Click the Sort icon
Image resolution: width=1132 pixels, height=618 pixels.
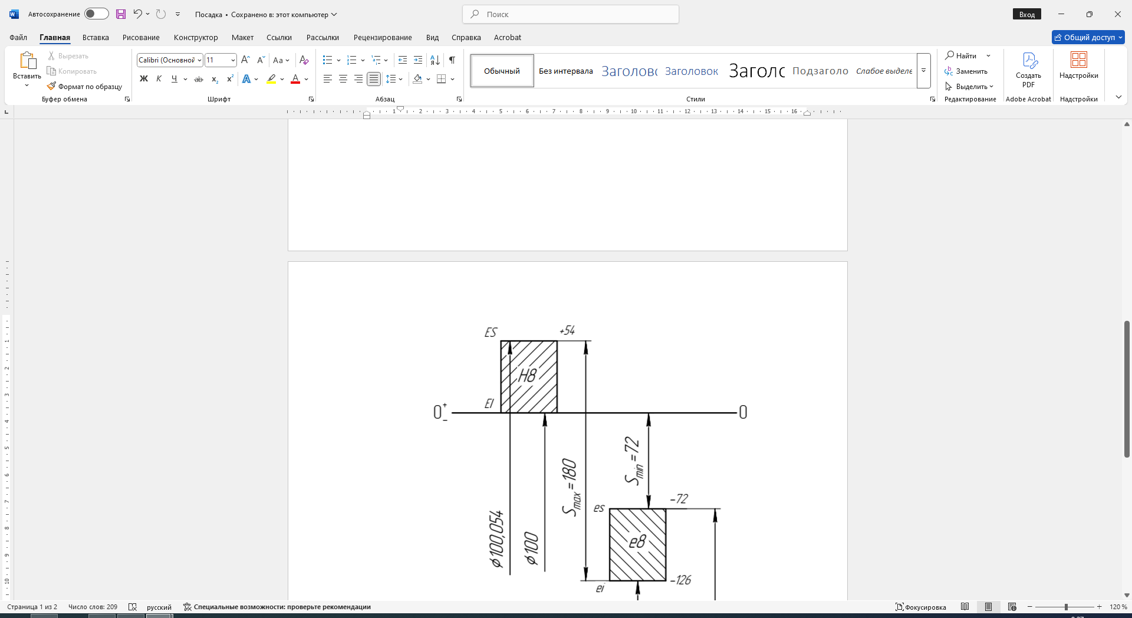(435, 60)
